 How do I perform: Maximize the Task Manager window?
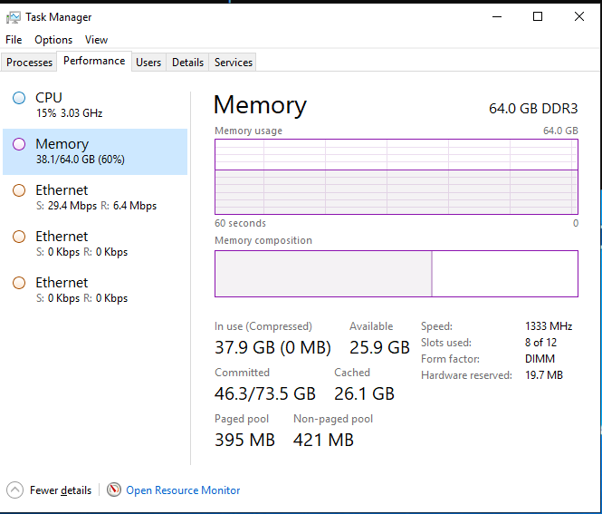pos(538,16)
